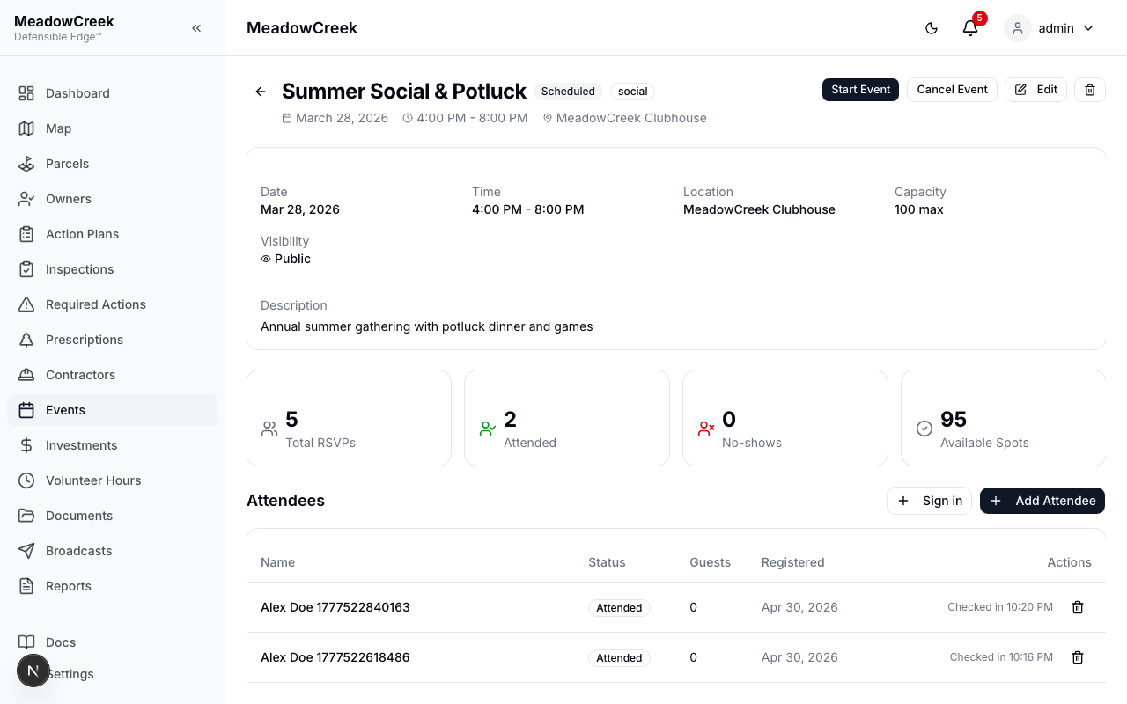Image resolution: width=1127 pixels, height=704 pixels.
Task: Open Action Plans section
Action: click(x=112, y=234)
